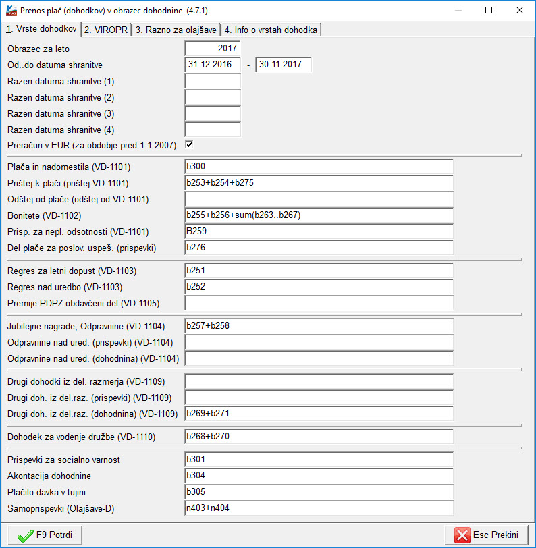Close the Prenos plač window
Viewport: 536px width, 548px height.
point(520,11)
